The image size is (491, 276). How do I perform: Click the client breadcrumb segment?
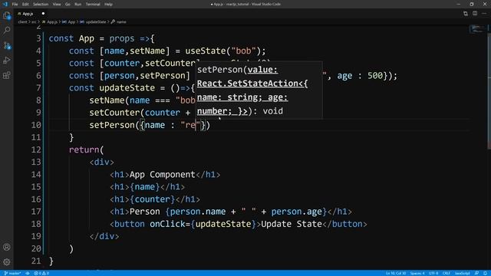(22, 22)
